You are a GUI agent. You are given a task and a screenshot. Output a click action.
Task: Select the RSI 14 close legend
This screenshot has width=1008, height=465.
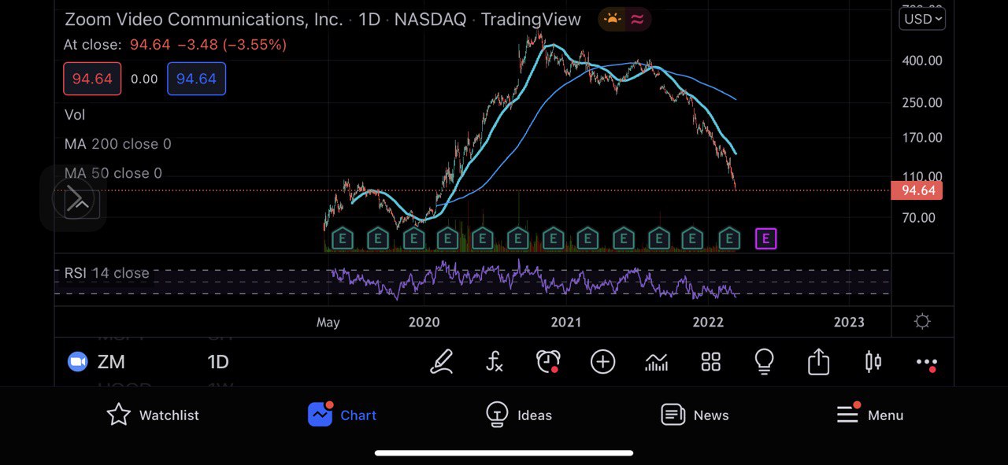pyautogui.click(x=106, y=273)
